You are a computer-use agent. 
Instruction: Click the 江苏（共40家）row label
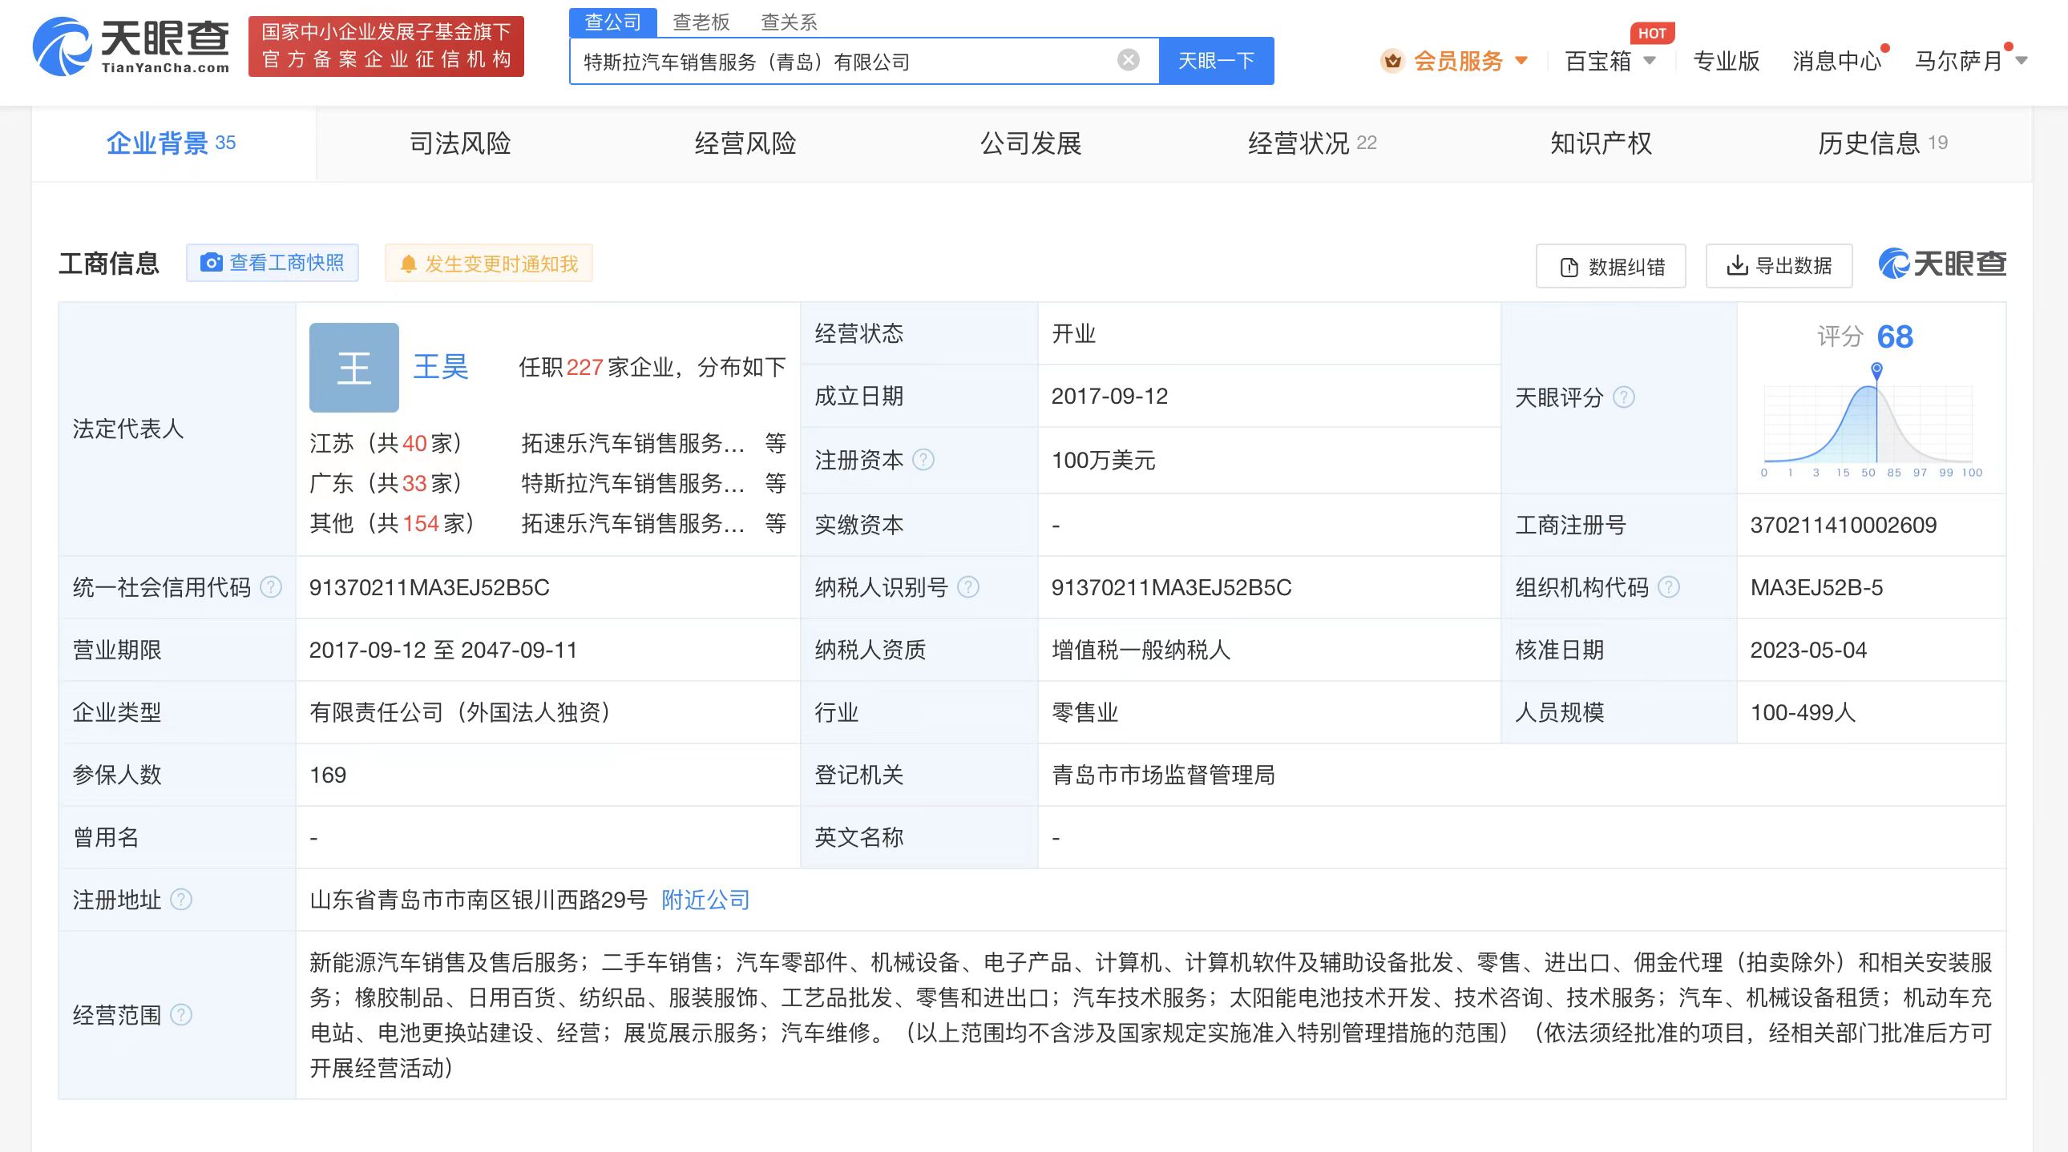coord(386,443)
